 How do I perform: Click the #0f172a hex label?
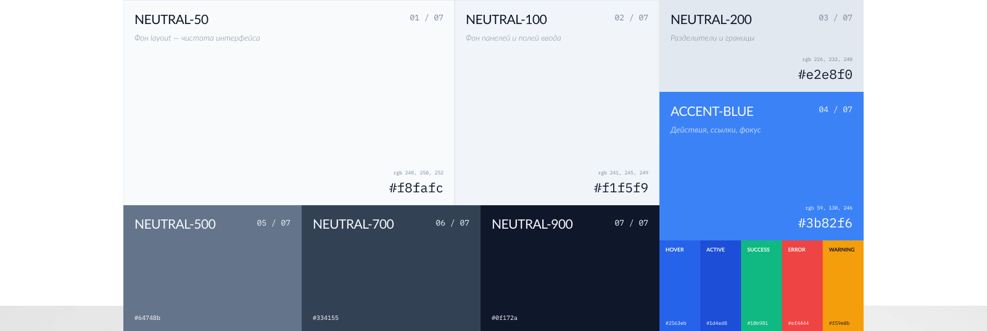tap(505, 318)
